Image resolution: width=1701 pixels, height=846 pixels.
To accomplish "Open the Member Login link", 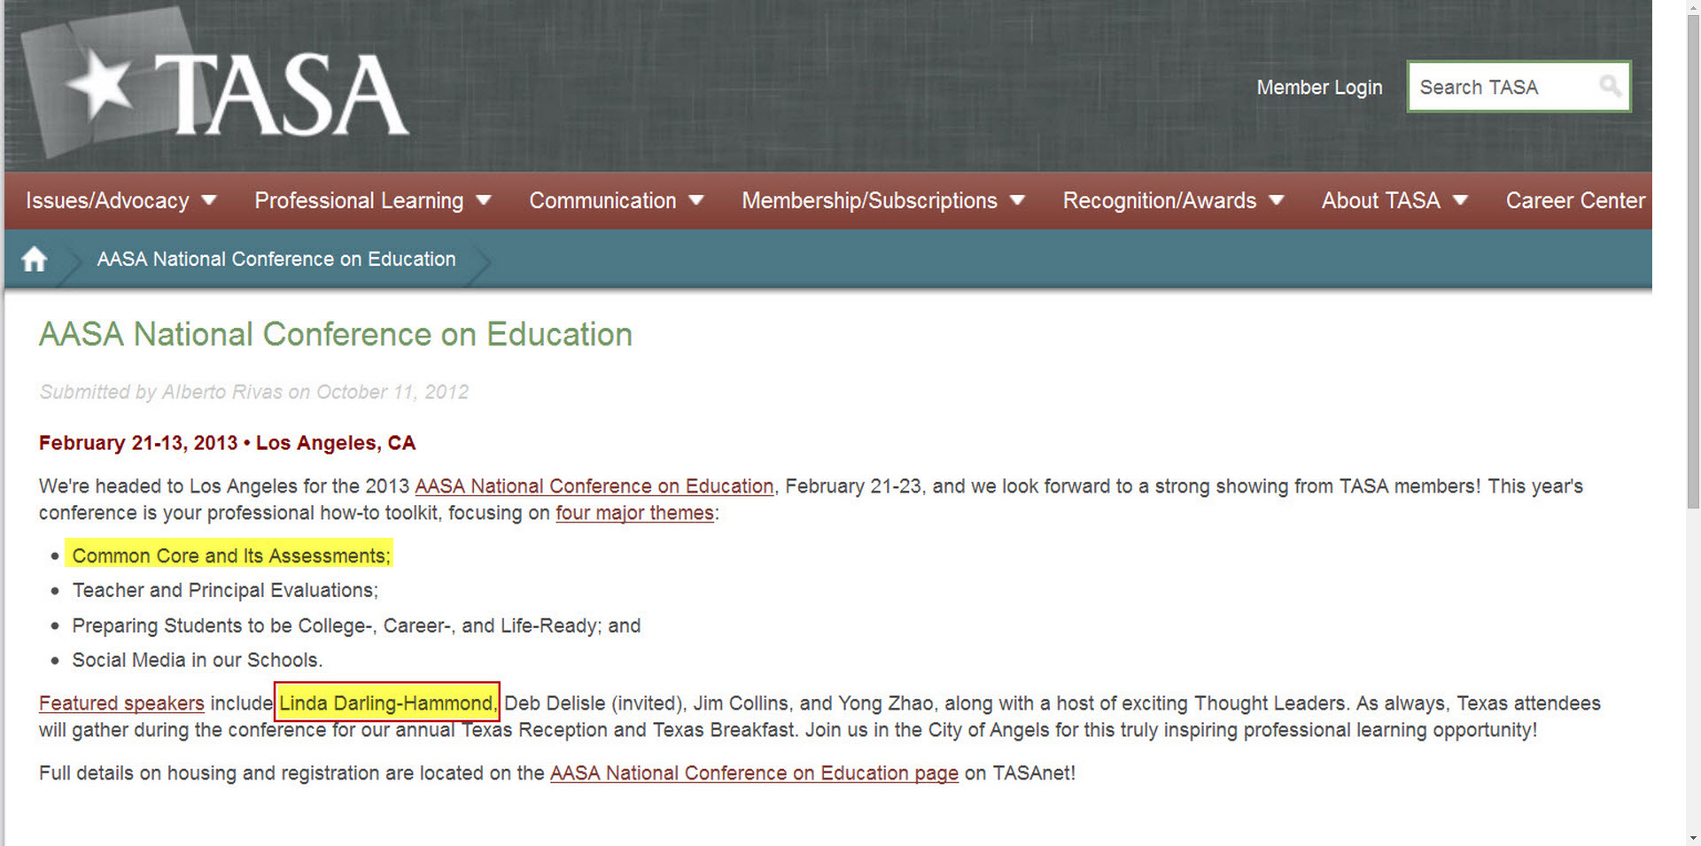I will point(1319,88).
